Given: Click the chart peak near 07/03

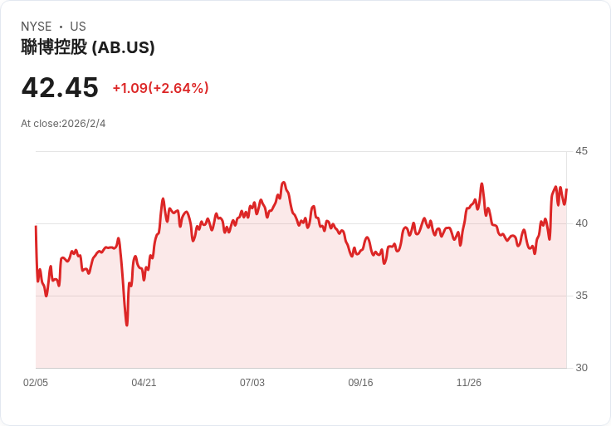Looking at the screenshot, I should (284, 183).
